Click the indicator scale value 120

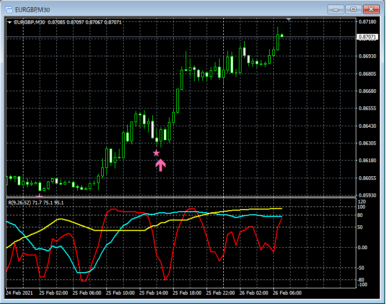(x=361, y=202)
